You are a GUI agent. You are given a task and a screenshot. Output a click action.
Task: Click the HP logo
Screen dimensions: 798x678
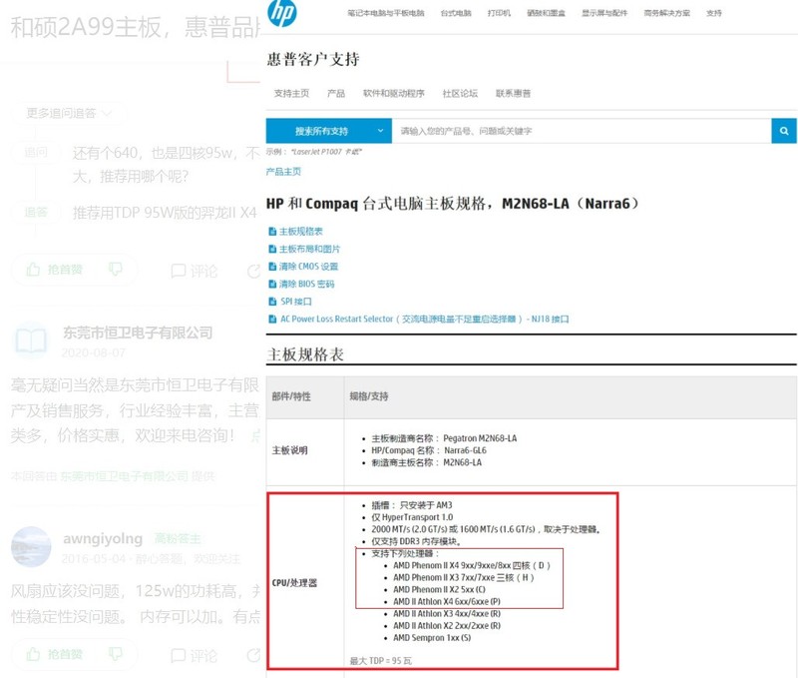(x=282, y=13)
